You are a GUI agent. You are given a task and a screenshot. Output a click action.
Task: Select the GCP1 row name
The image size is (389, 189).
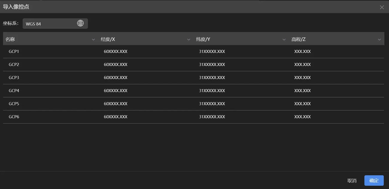(x=14, y=52)
